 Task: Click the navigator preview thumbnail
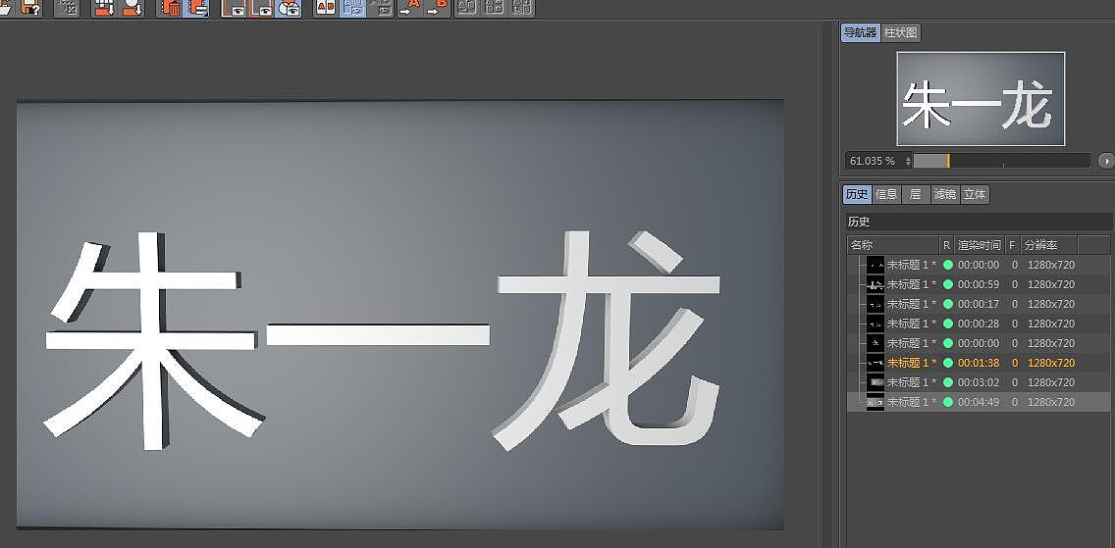click(x=981, y=99)
